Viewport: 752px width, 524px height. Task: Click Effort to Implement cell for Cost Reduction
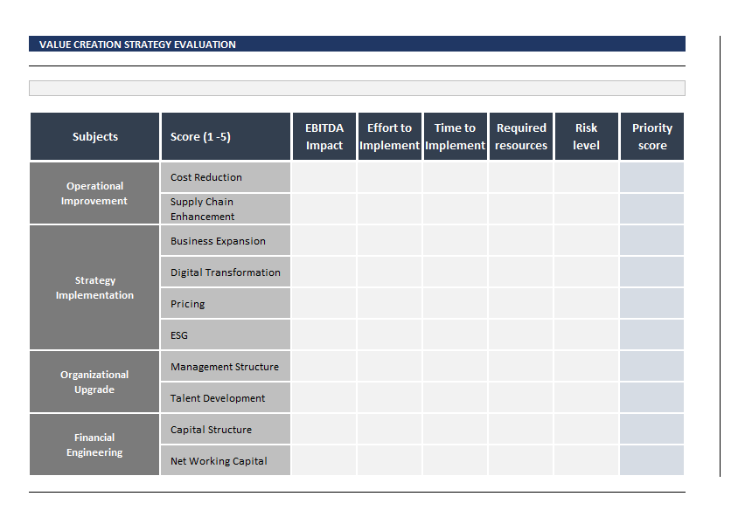(x=389, y=177)
